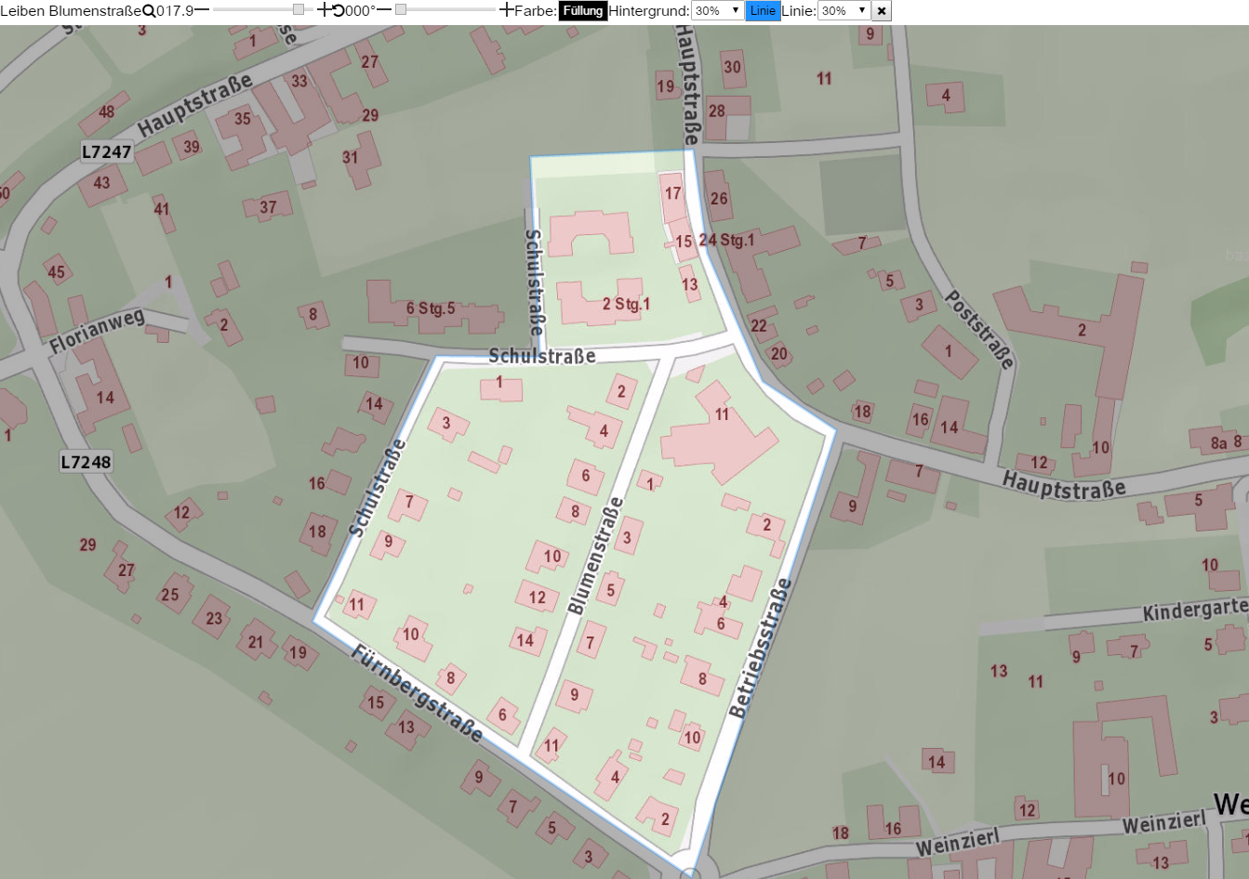Close the toolbar with the X button
Screen dimensions: 1249x879
(x=882, y=11)
